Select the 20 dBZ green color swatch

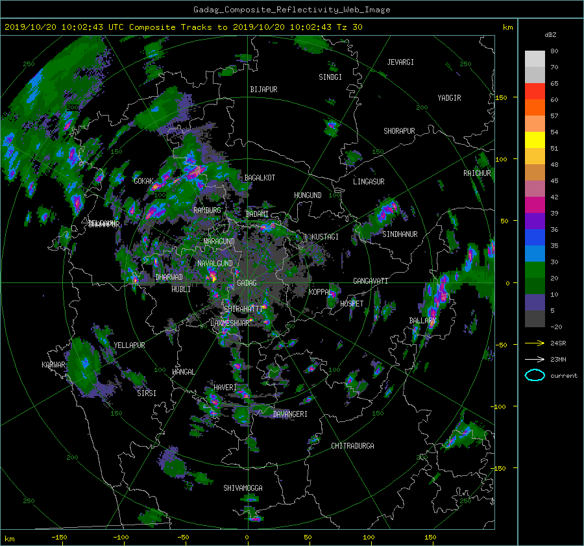[535, 270]
